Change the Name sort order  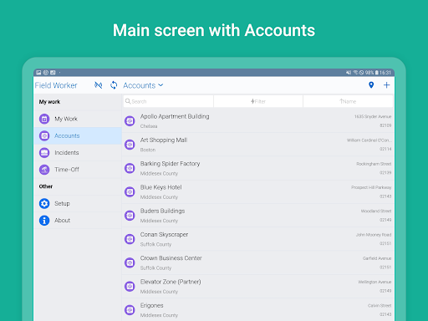(x=348, y=101)
